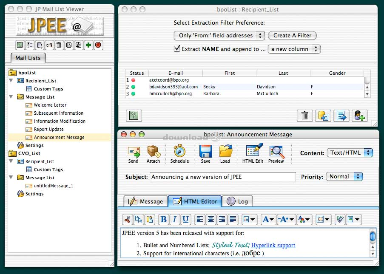The image size is (384, 274).
Task: Collapse Message List under CVO_List
Action: click(11, 178)
